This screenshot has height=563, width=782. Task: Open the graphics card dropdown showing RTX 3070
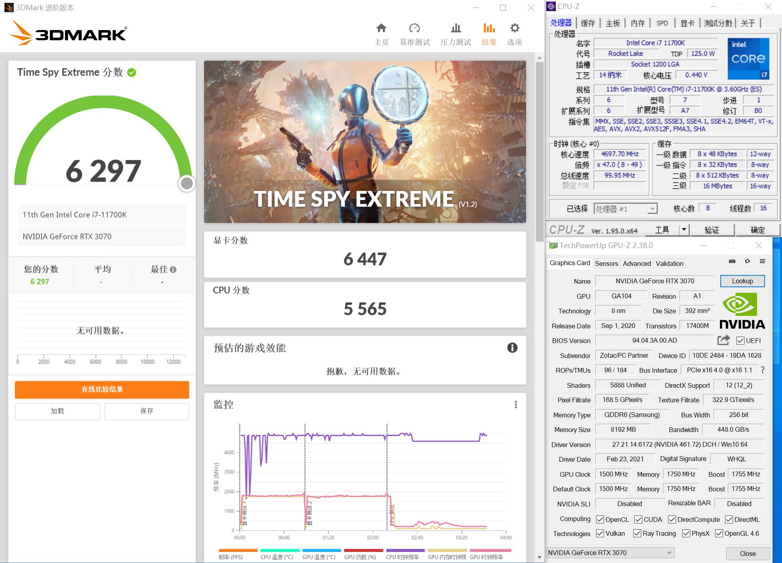pos(669,553)
